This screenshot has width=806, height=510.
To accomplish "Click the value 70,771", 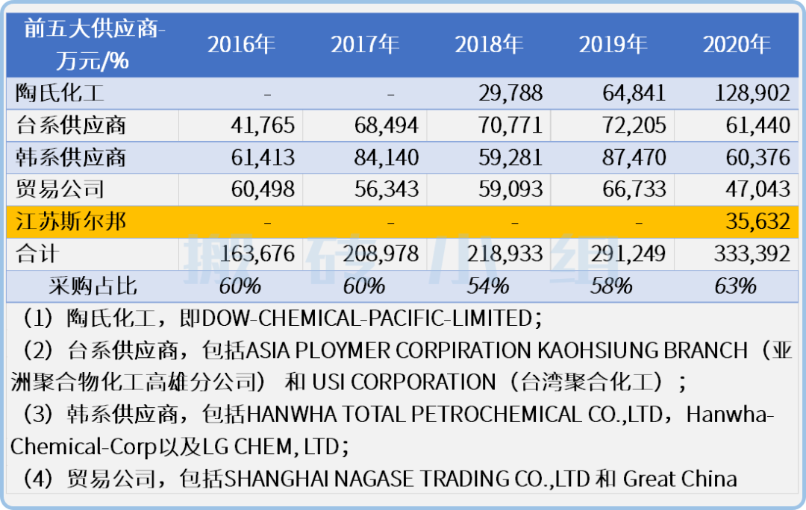I will [x=510, y=125].
